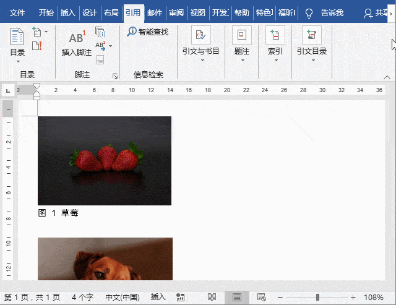Expand the 目录 dropdown arrow

pyautogui.click(x=18, y=61)
